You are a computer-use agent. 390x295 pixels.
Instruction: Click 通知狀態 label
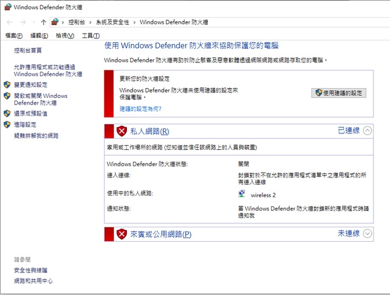[119, 208]
